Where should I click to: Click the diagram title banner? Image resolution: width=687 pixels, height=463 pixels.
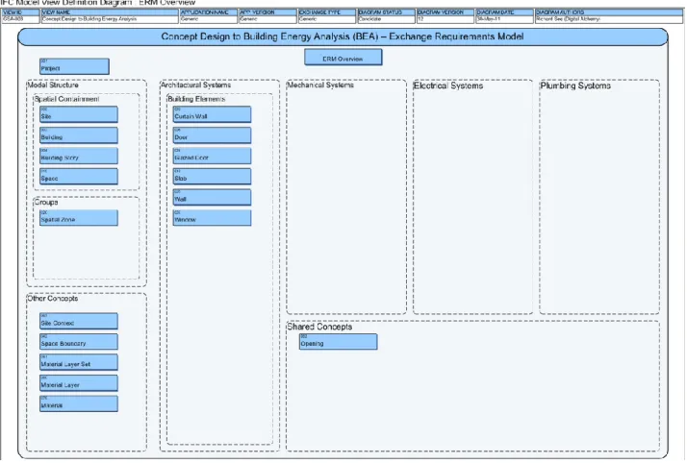pyautogui.click(x=343, y=37)
